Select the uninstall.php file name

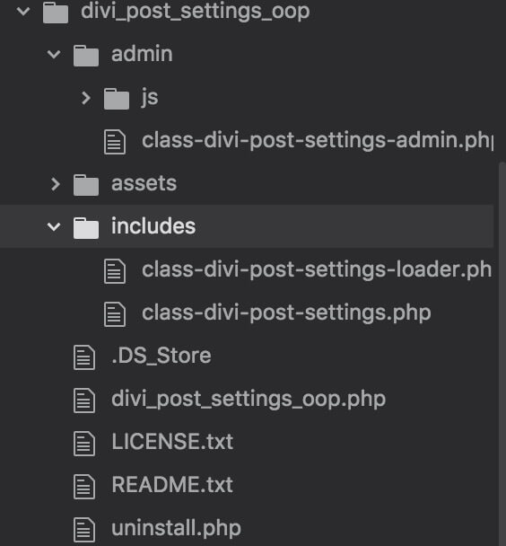click(176, 529)
